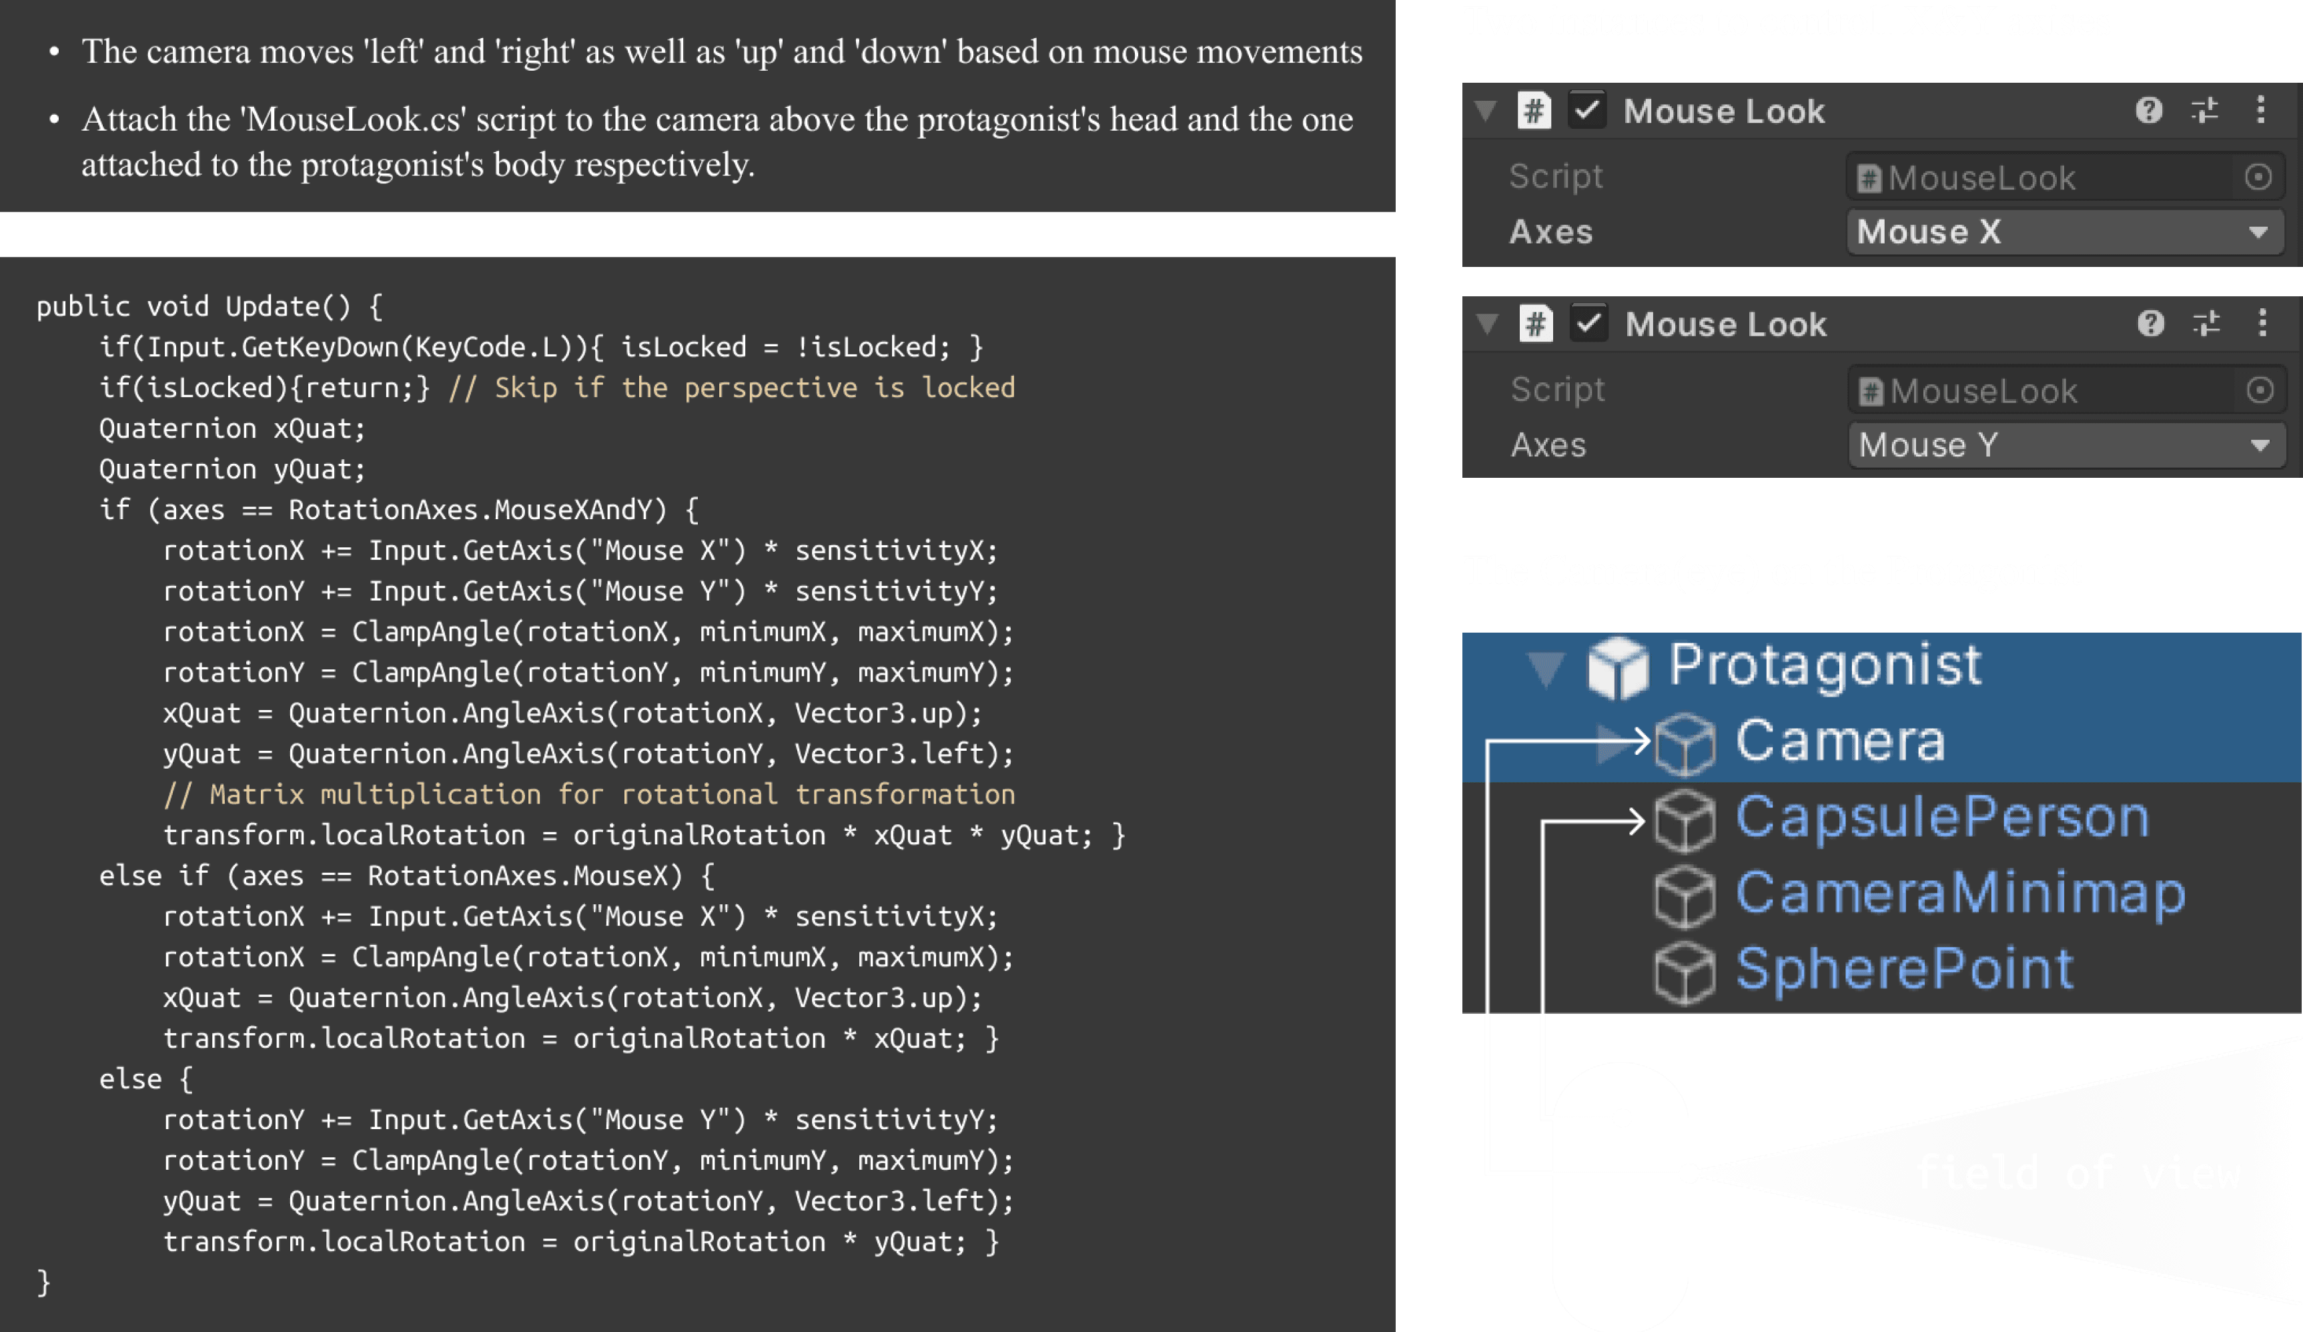Click the bullet text about attaching MouseLook.cs

point(717,141)
